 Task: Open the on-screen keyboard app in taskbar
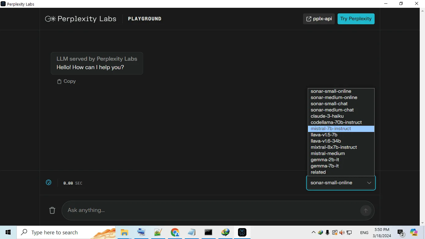(x=141, y=232)
